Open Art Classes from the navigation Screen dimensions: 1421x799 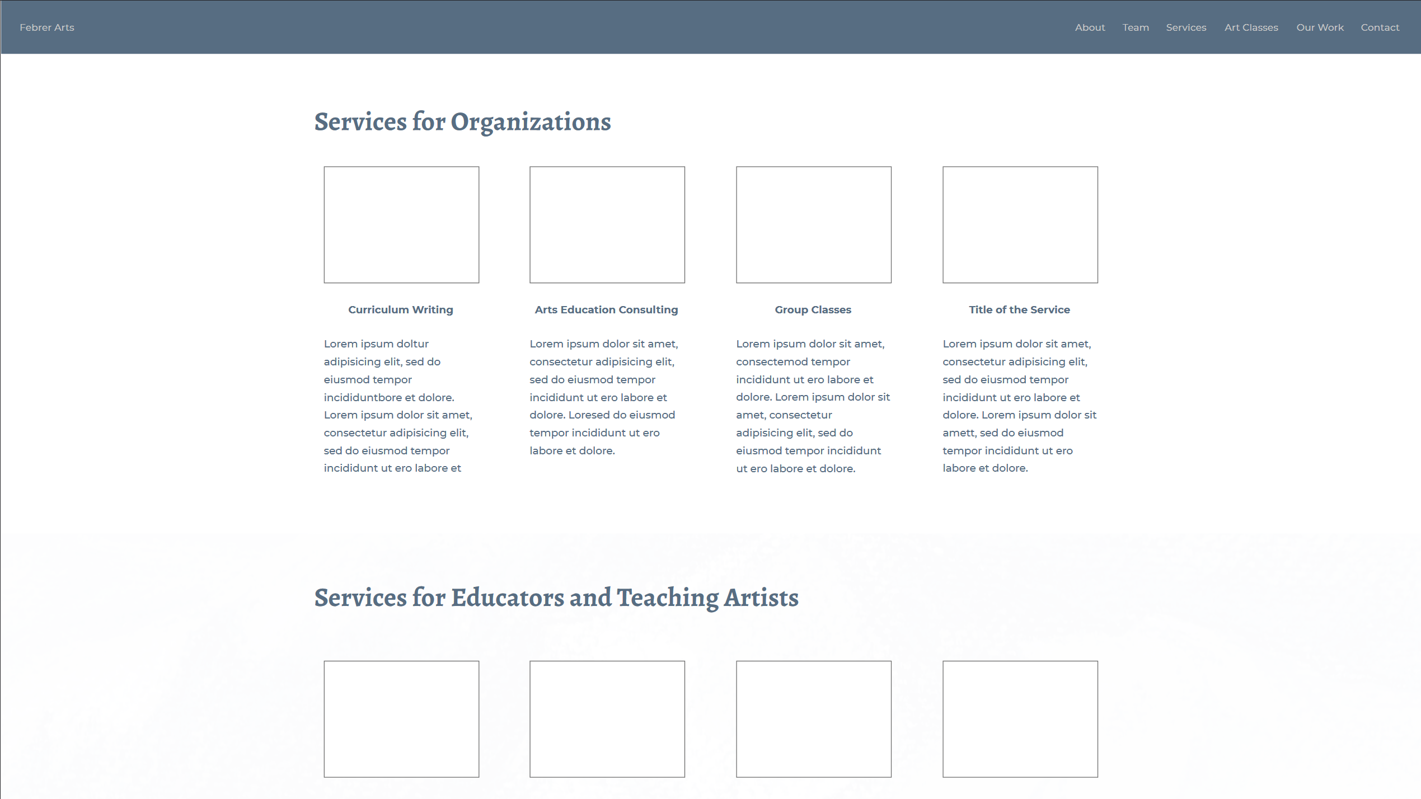(x=1251, y=27)
